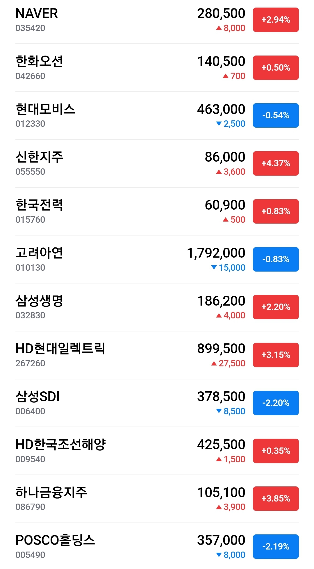The image size is (314, 569).
Task: Tap the 고려아연 -0.83% blue badge
Action: 276,259
